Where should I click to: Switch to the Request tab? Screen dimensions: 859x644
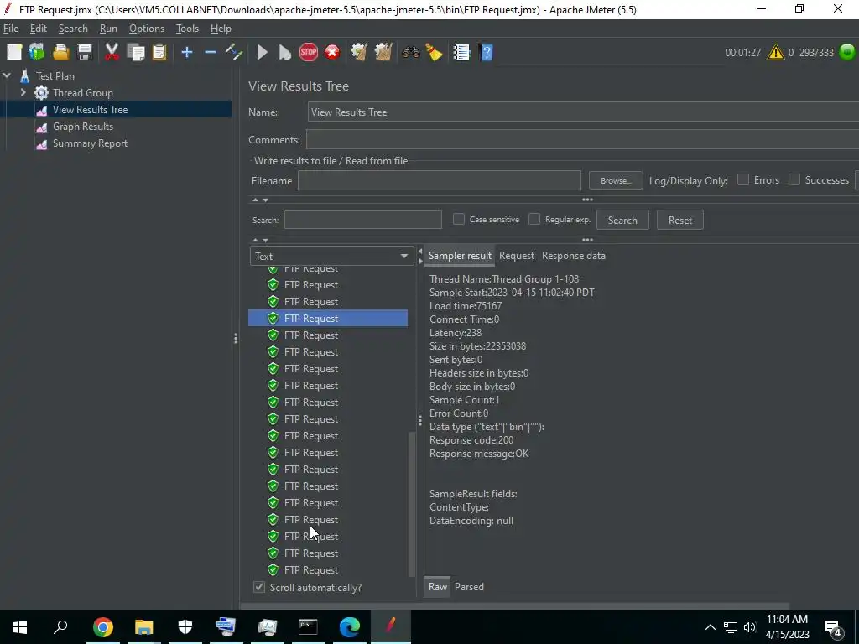516,256
